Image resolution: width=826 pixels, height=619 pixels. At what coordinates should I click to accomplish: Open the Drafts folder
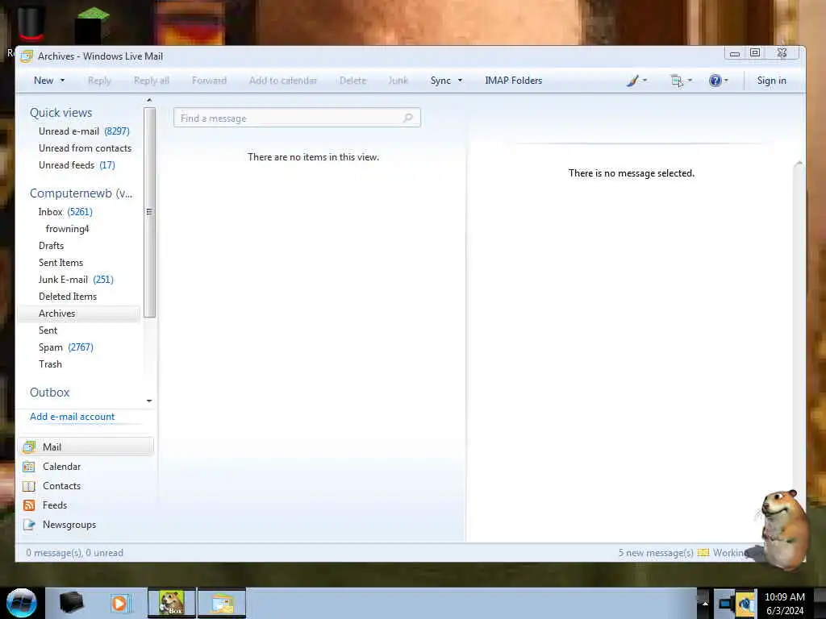click(x=51, y=245)
